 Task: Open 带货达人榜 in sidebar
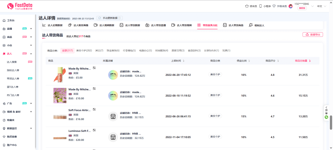[x=13, y=78]
